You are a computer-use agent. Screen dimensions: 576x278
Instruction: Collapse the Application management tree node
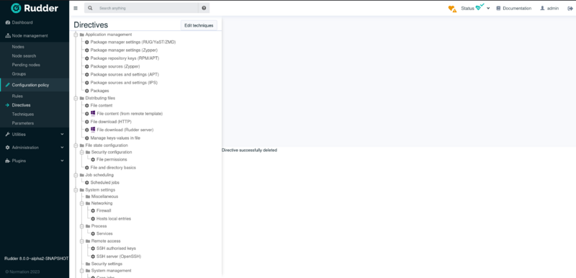pyautogui.click(x=76, y=35)
